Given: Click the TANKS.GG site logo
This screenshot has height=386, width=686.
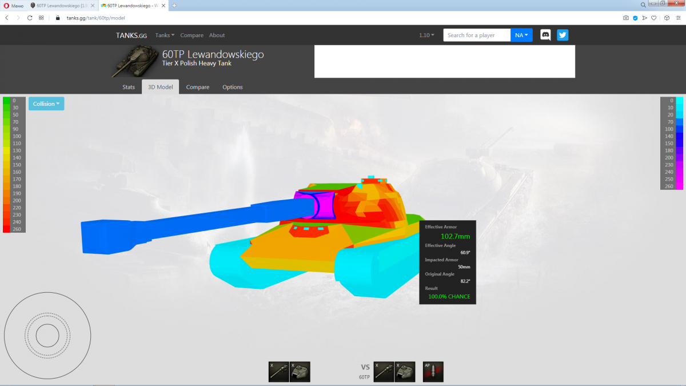Looking at the screenshot, I should pos(131,35).
